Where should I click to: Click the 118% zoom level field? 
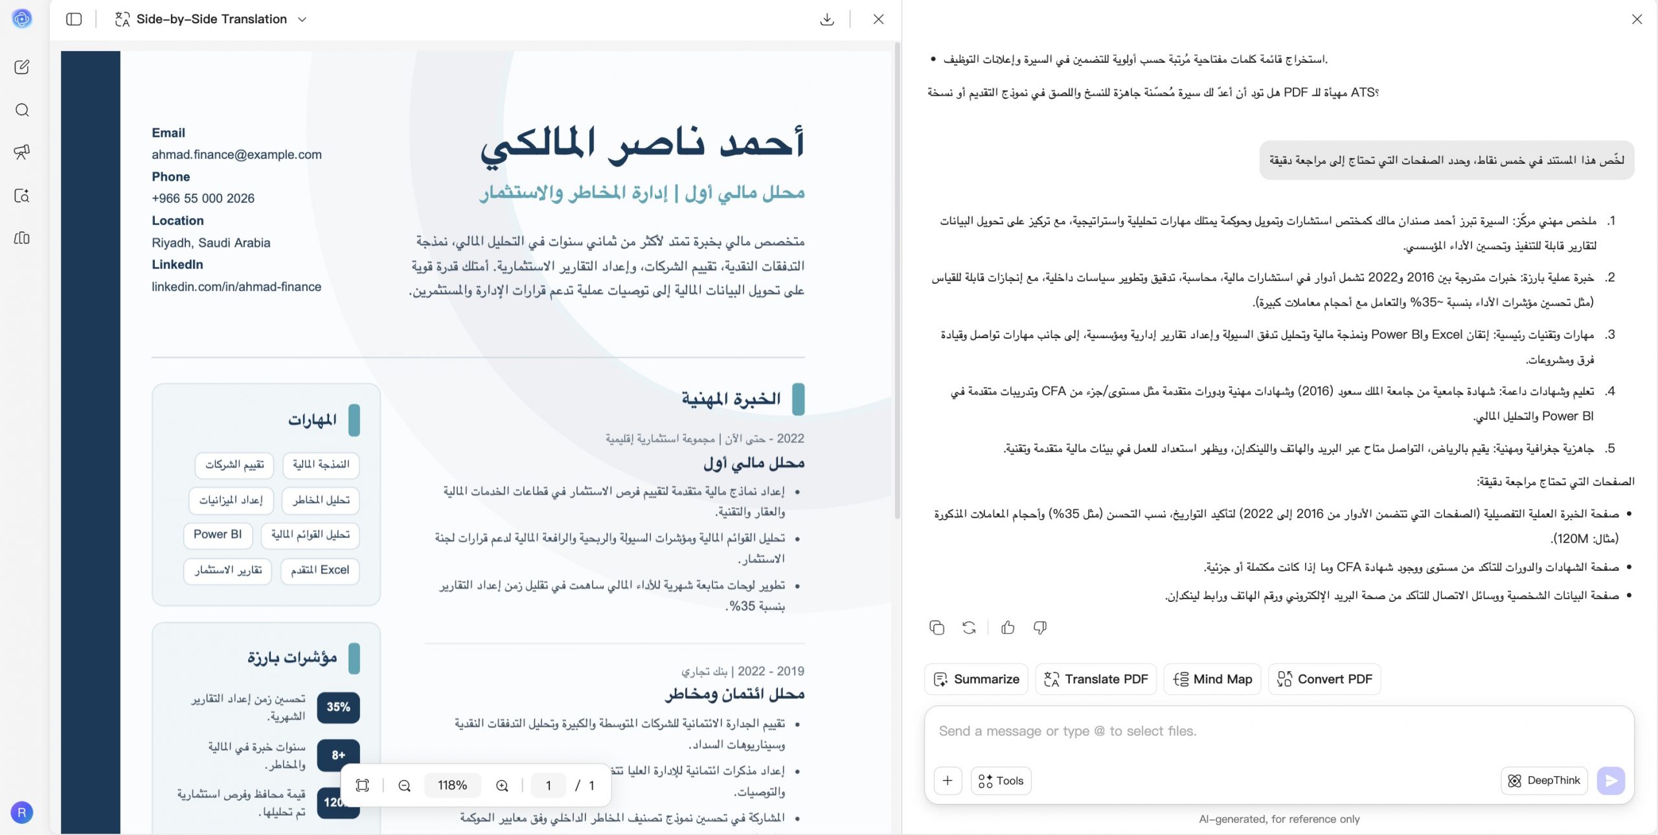452,785
